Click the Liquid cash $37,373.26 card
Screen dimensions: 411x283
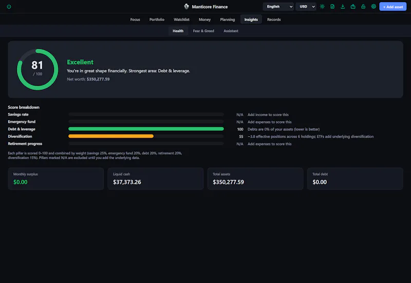click(x=156, y=179)
